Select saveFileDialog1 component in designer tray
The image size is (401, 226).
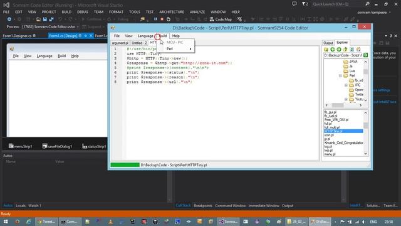(x=57, y=146)
